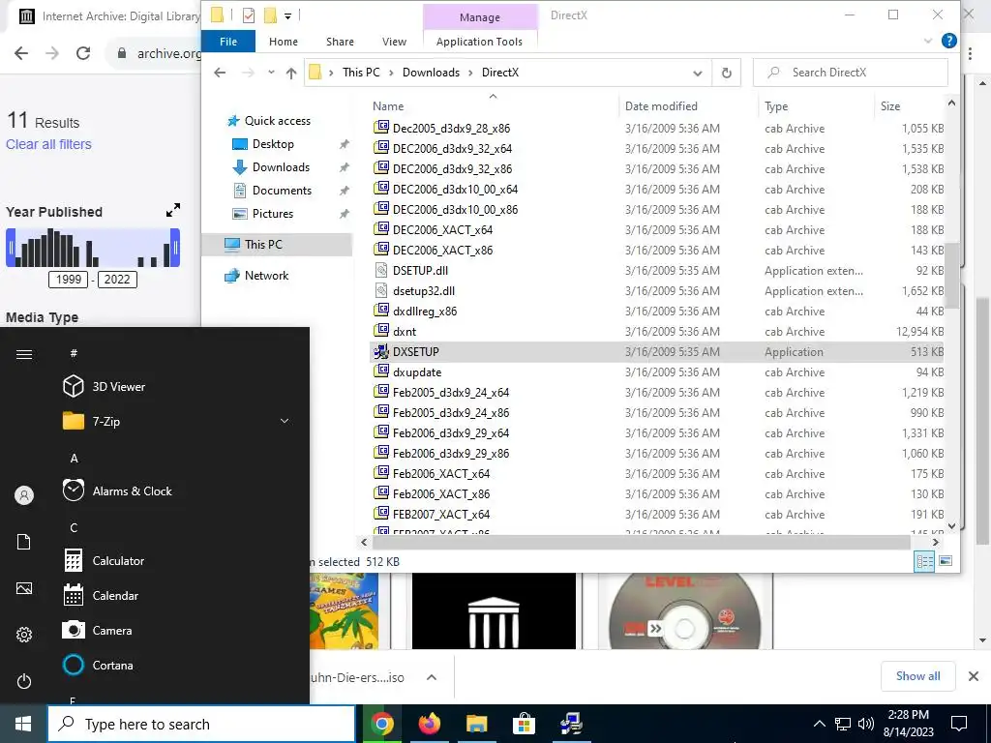Open Documents from the Start menu rail

point(24,542)
